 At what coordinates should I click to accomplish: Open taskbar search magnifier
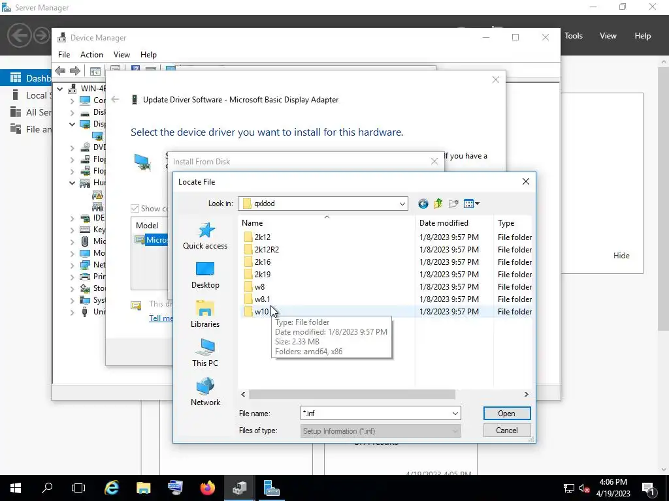[47, 488]
